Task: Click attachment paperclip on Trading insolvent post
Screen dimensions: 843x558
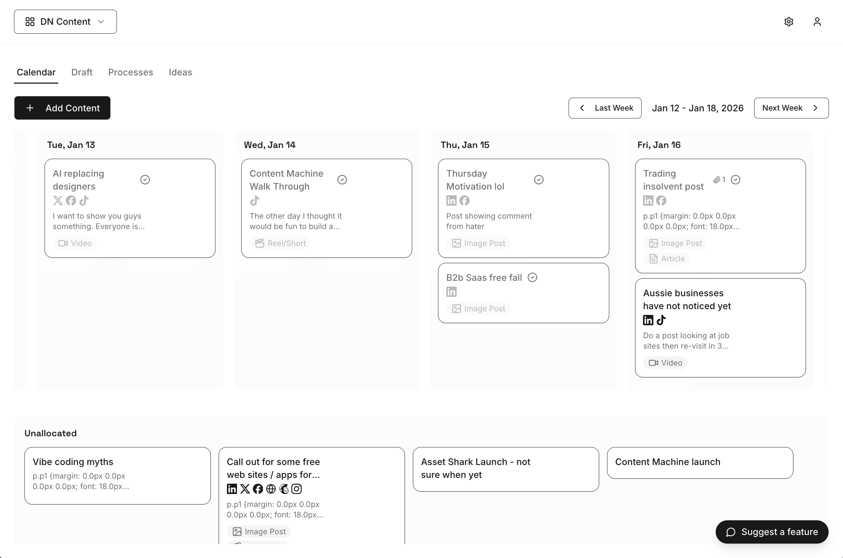Action: click(717, 180)
